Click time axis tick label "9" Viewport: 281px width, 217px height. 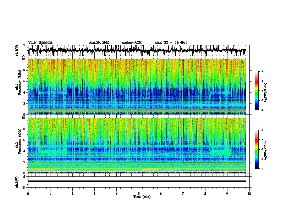point(227,194)
